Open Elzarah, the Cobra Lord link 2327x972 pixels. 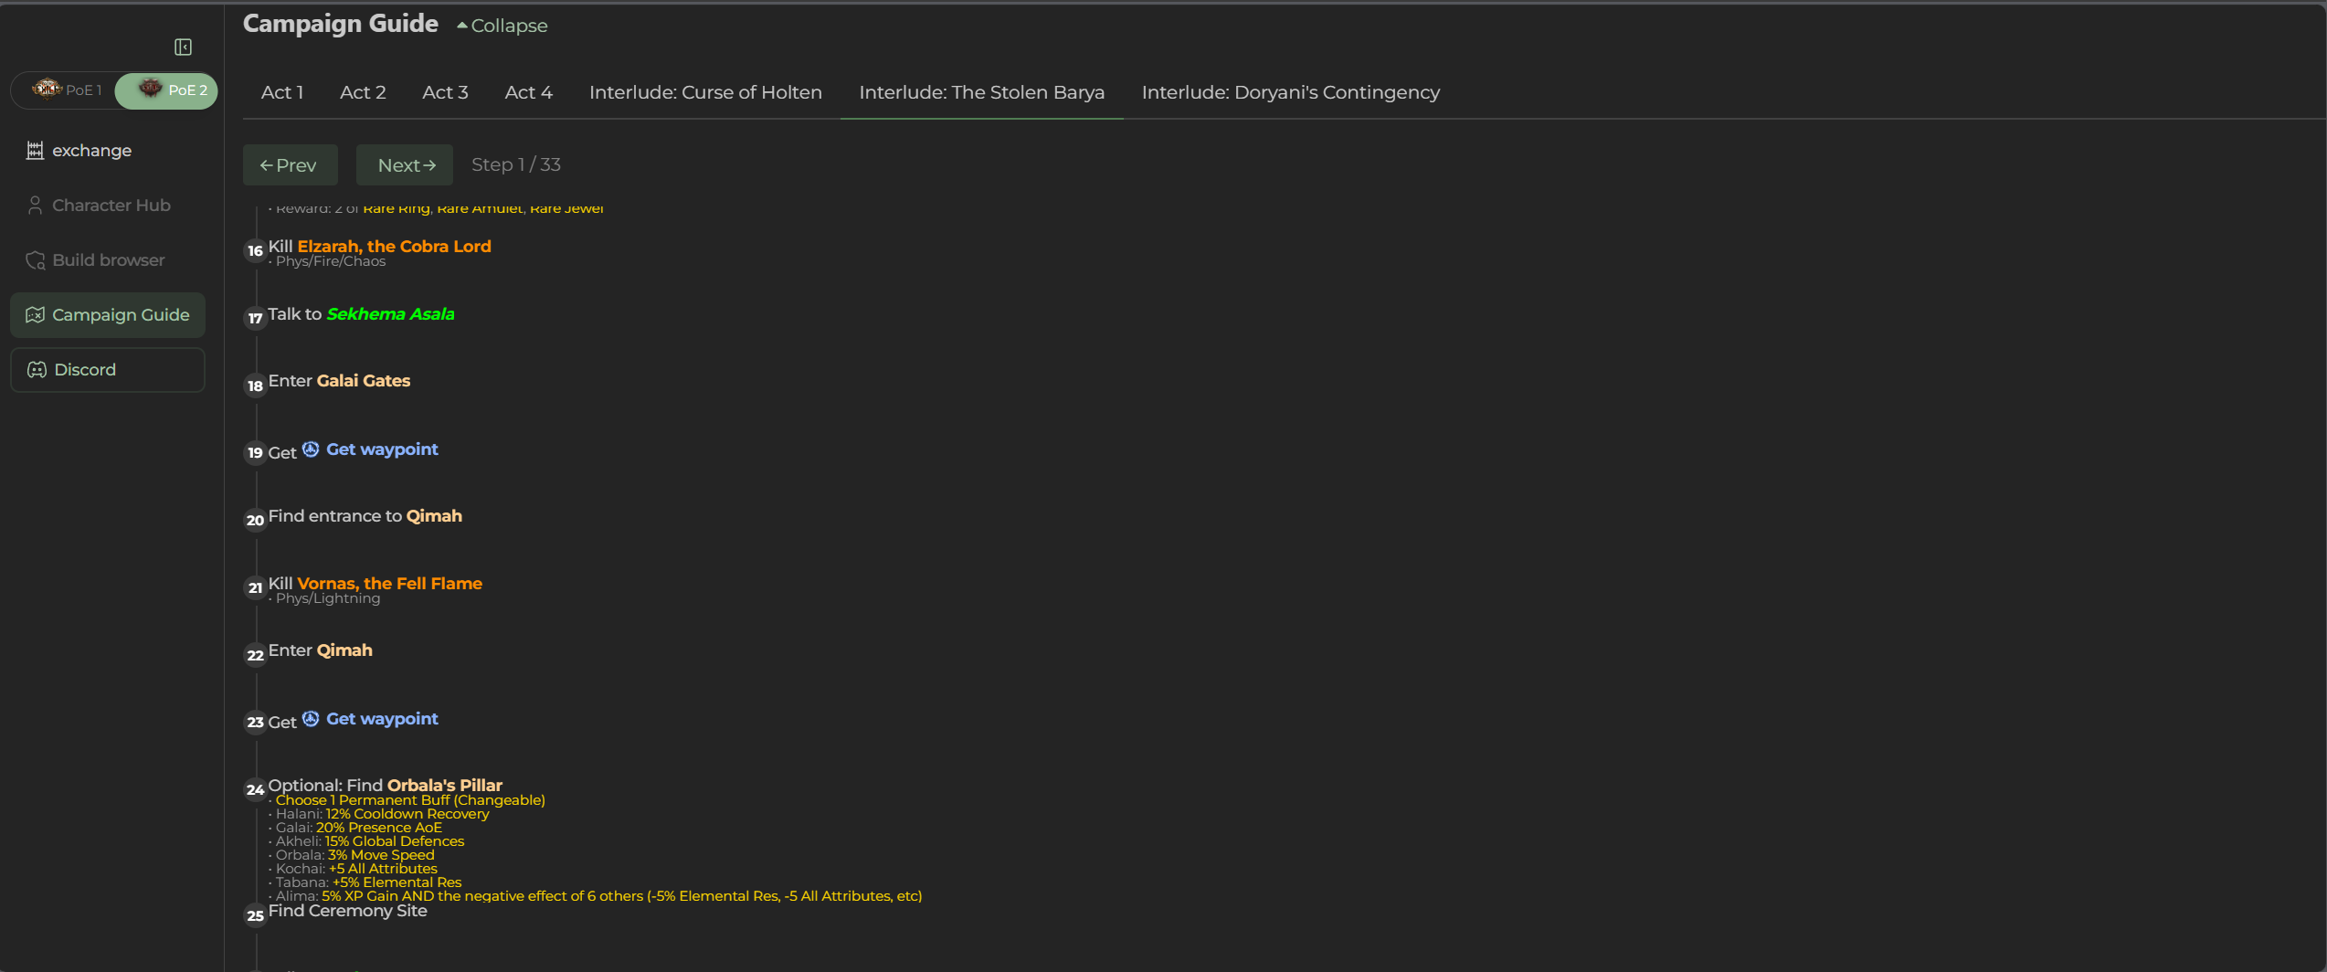[x=394, y=247]
